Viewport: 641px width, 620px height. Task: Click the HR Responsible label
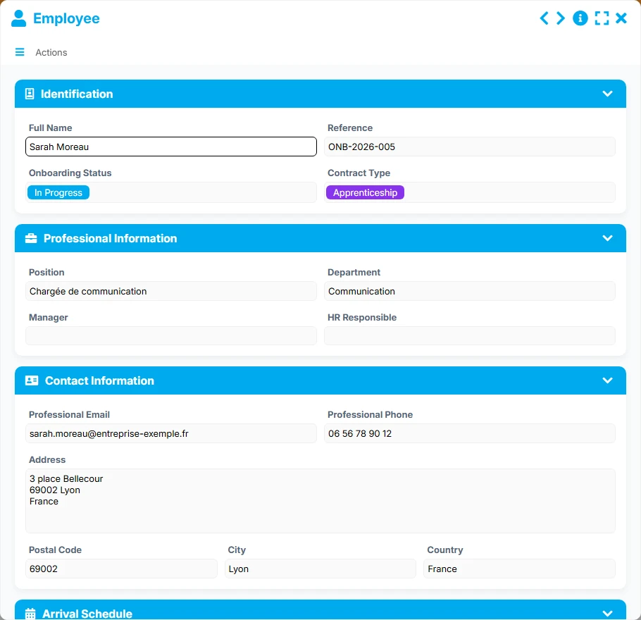tap(362, 317)
